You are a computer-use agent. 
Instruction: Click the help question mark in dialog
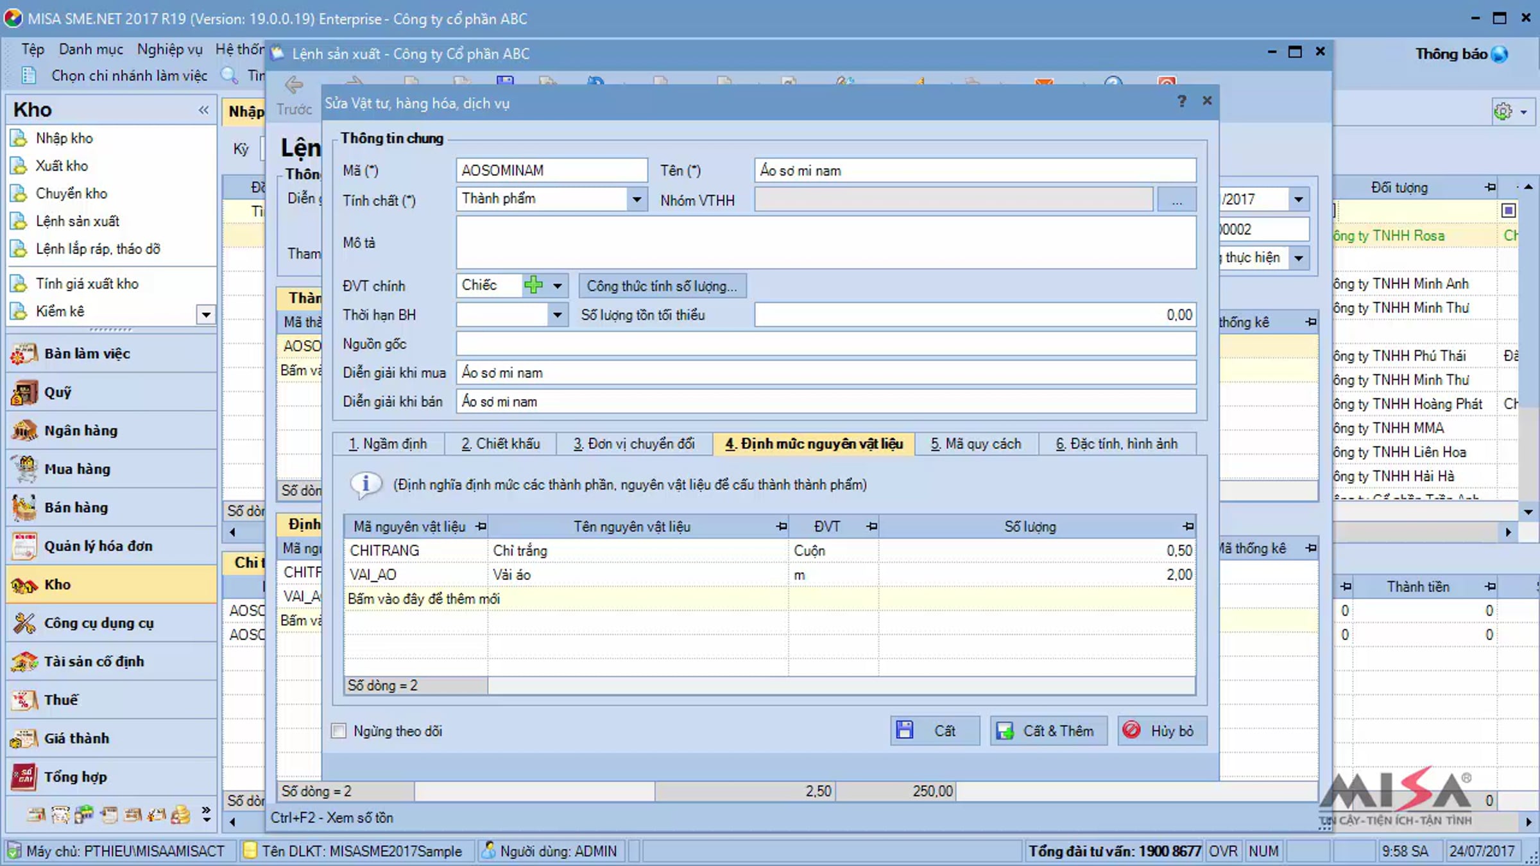(1181, 101)
